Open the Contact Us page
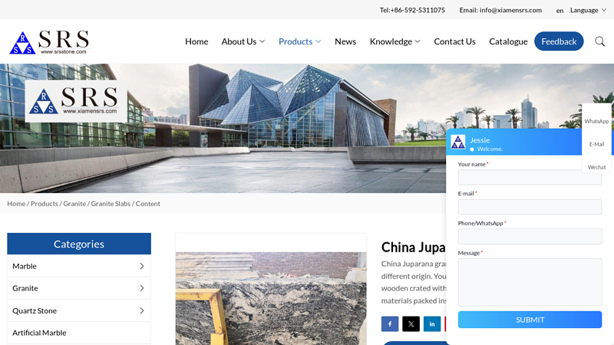The width and height of the screenshot is (614, 345). pos(454,41)
